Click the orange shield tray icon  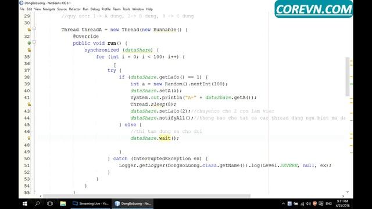315,204
